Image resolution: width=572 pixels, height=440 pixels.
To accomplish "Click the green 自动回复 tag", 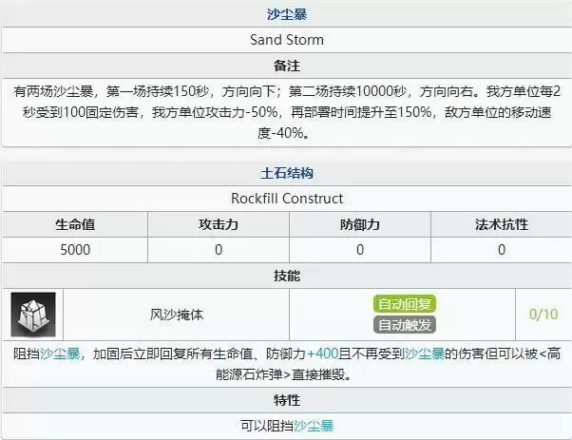I will click(x=406, y=304).
